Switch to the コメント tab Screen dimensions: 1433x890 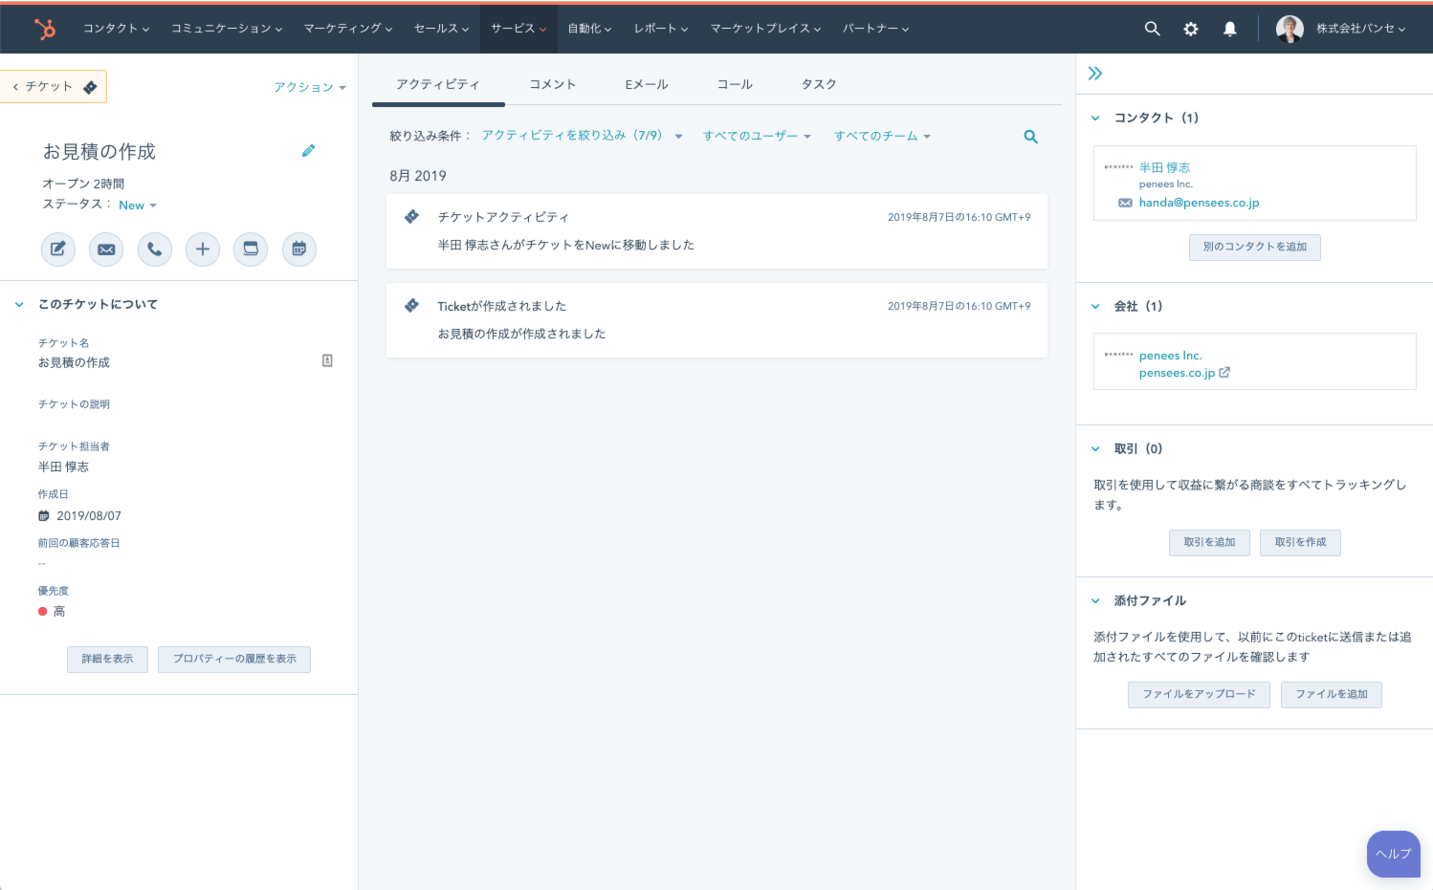pyautogui.click(x=553, y=84)
